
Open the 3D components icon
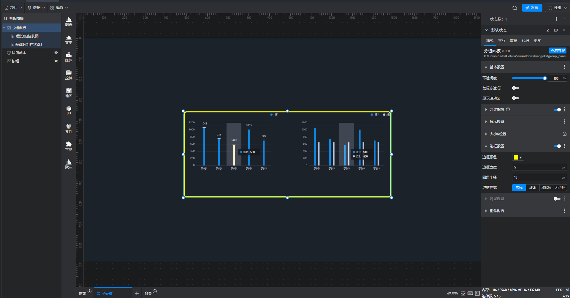(x=69, y=110)
